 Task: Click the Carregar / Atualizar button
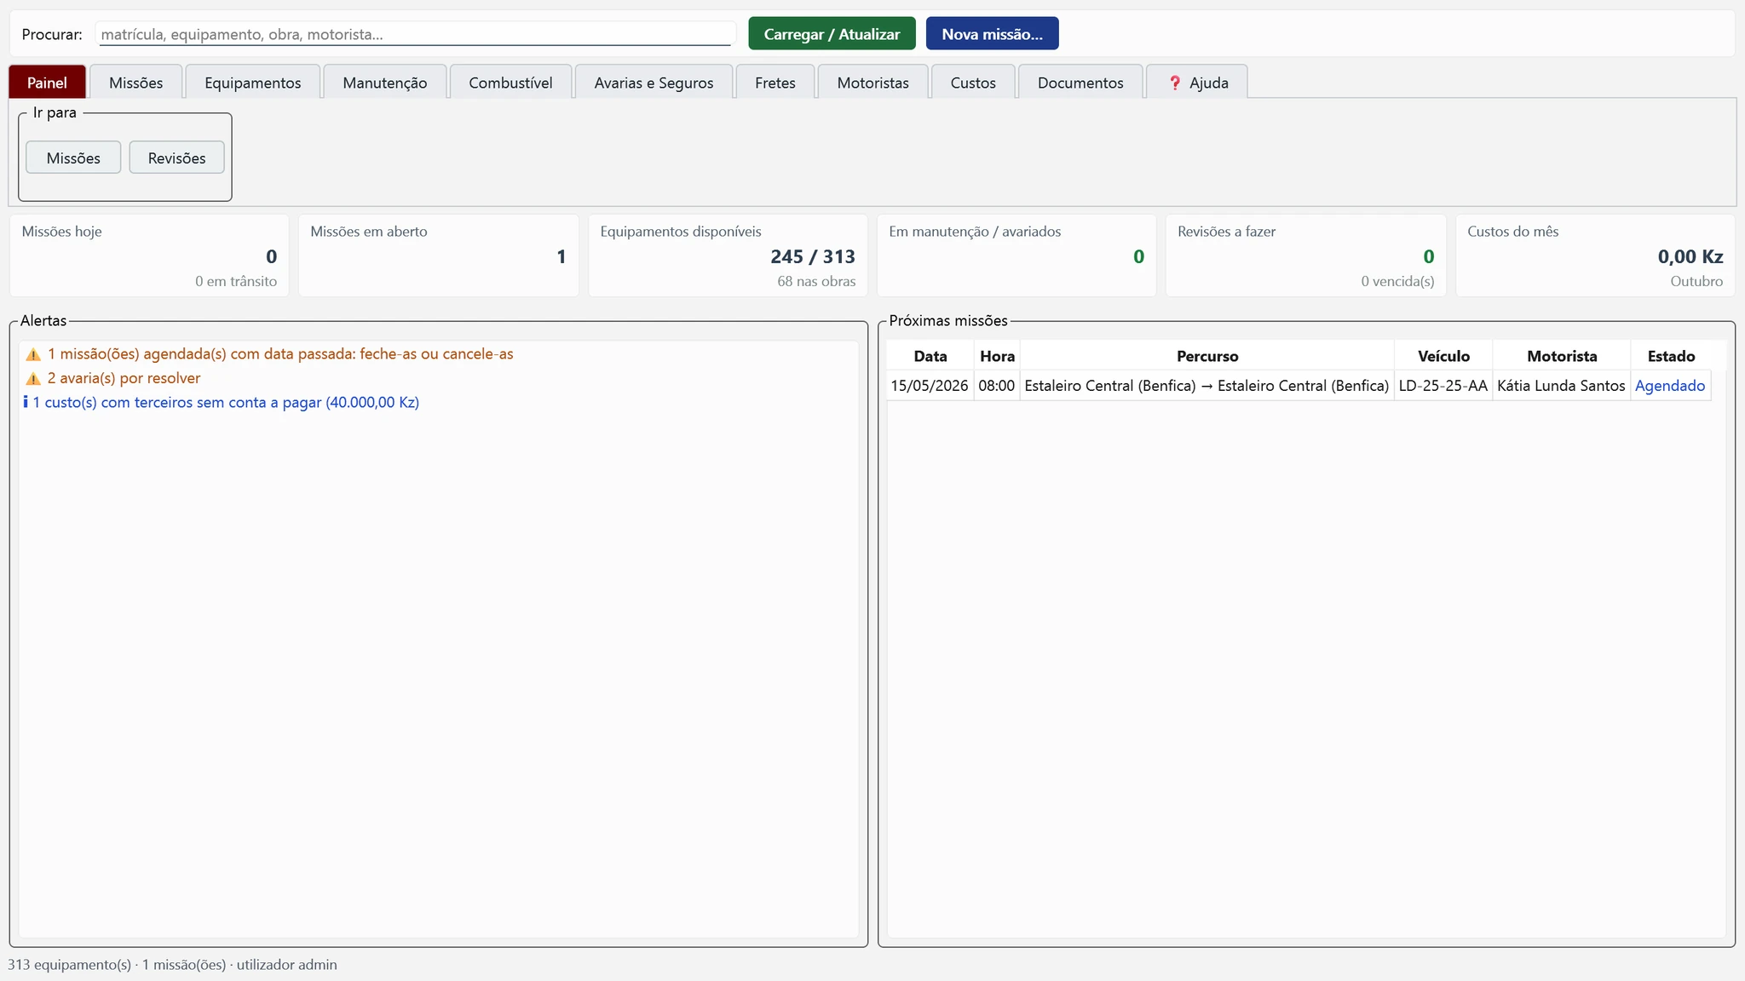(832, 34)
